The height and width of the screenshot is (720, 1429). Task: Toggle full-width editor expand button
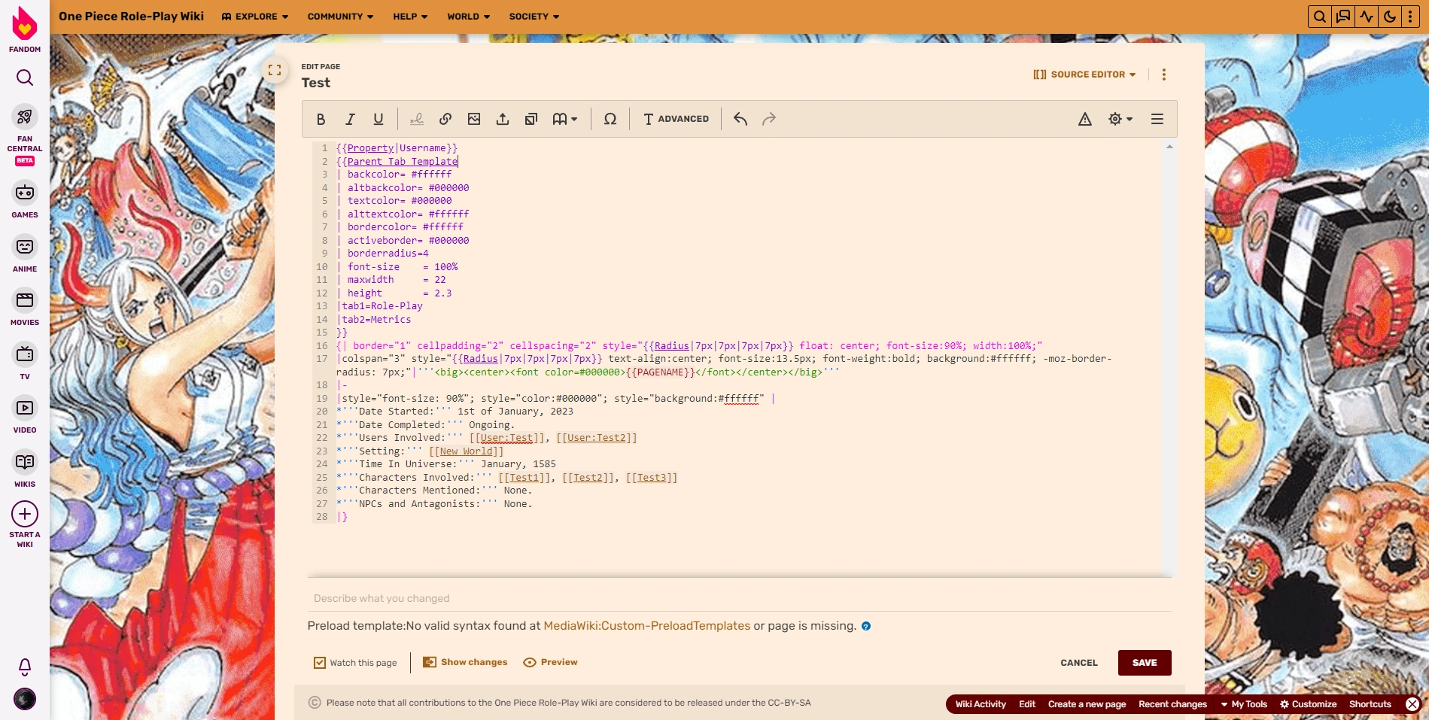(x=275, y=70)
